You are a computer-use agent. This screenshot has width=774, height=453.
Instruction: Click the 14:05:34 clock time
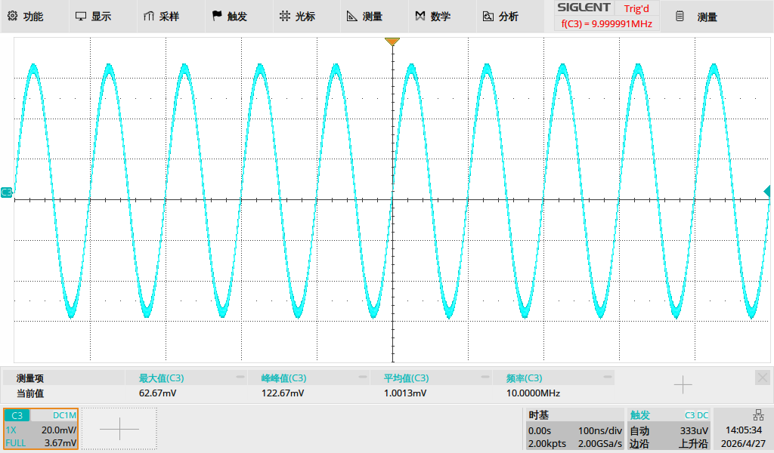[x=744, y=430]
